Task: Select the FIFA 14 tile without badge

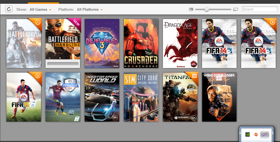Action: pyautogui.click(x=219, y=43)
